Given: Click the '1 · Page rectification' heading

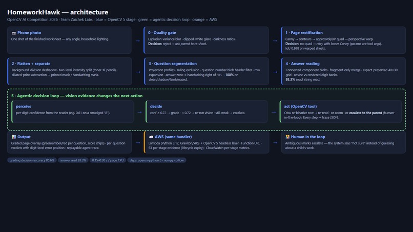Looking at the screenshot, I should 304,33.
